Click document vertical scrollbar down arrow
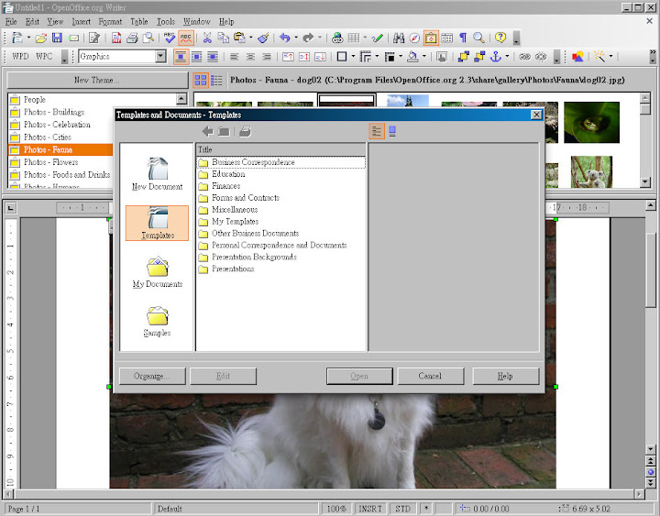This screenshot has height=516, width=660. [x=651, y=449]
